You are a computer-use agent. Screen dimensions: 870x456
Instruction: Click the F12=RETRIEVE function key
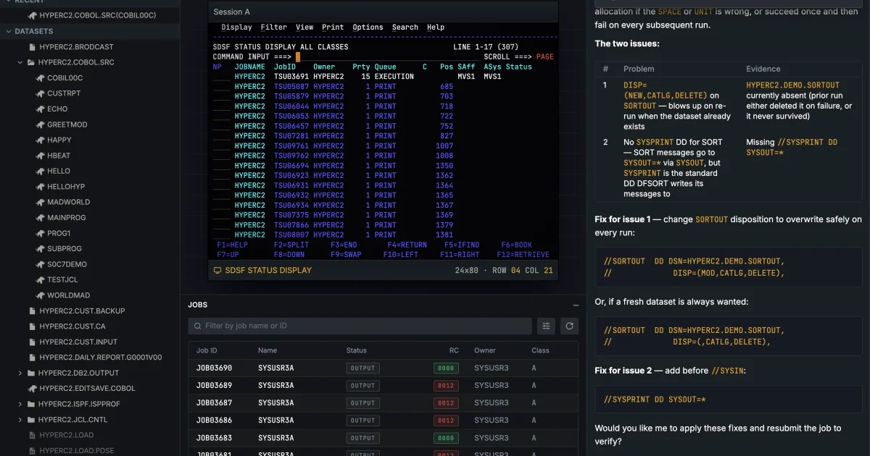[x=523, y=255]
